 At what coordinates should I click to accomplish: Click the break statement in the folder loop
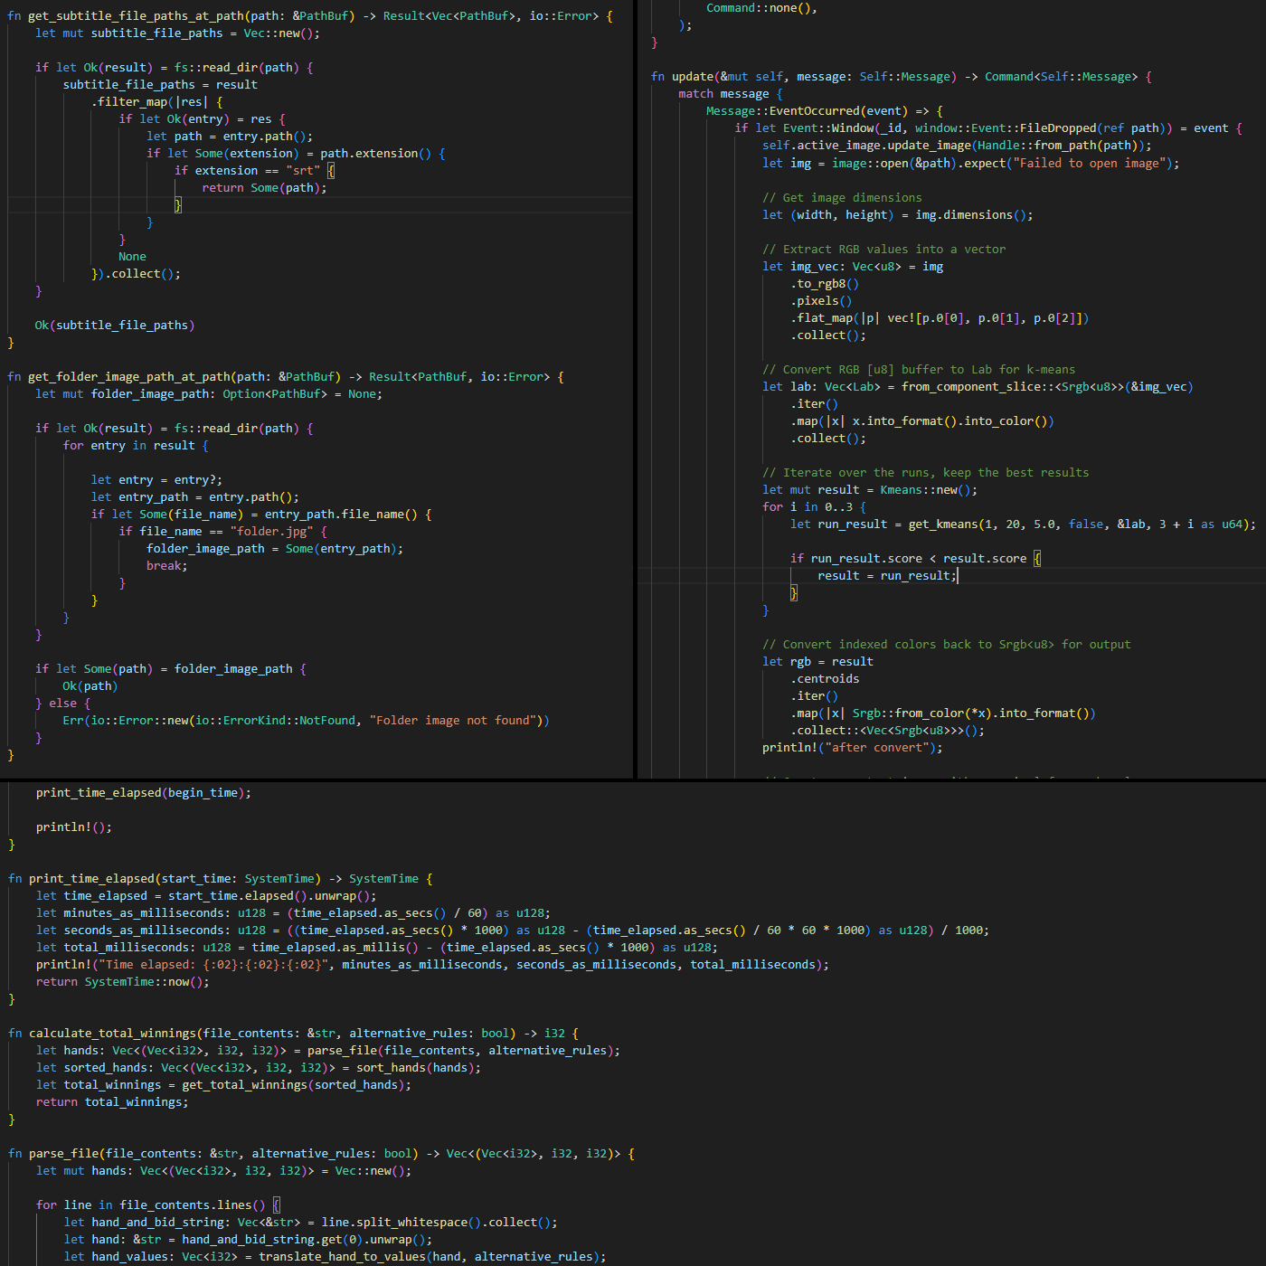tap(166, 566)
